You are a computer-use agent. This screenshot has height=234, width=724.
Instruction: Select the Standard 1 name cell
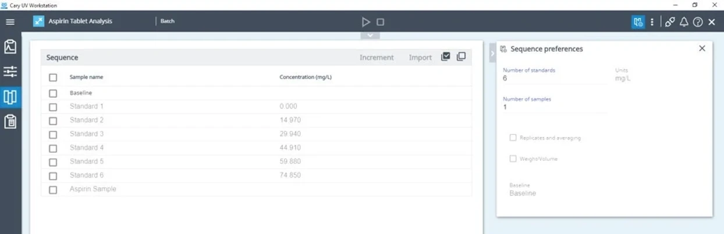click(87, 106)
